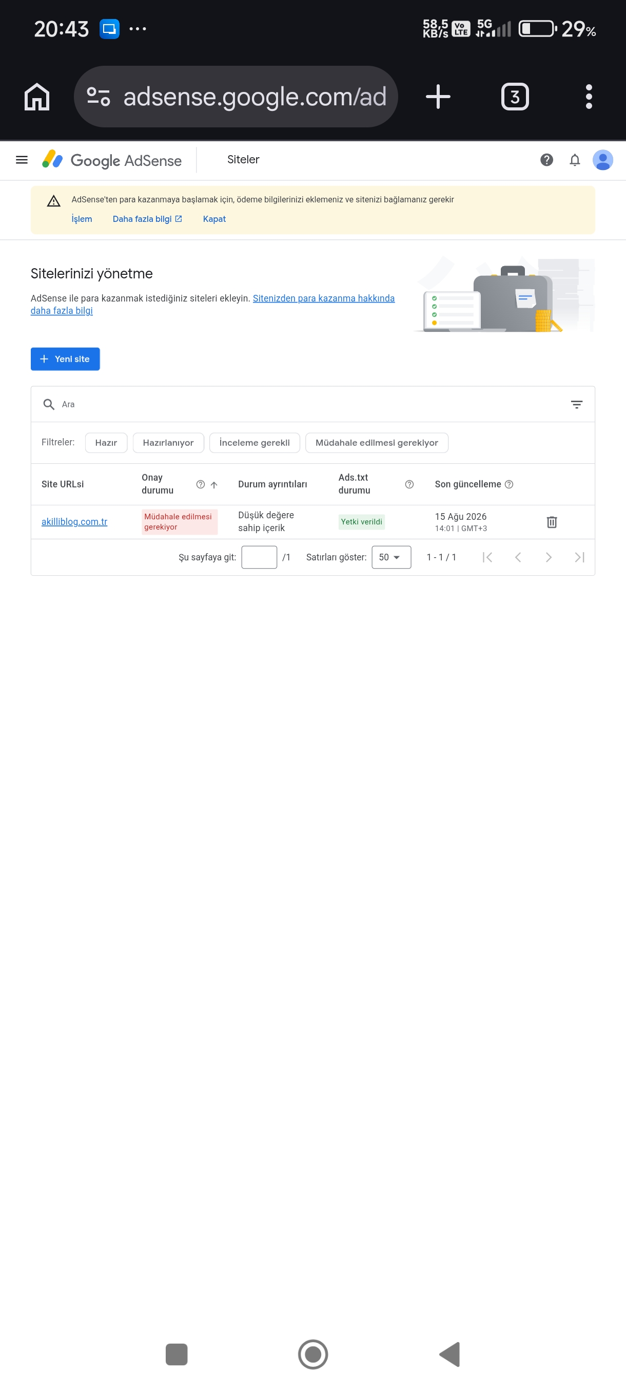Go to first page of table
626x1393 pixels.
[487, 557]
